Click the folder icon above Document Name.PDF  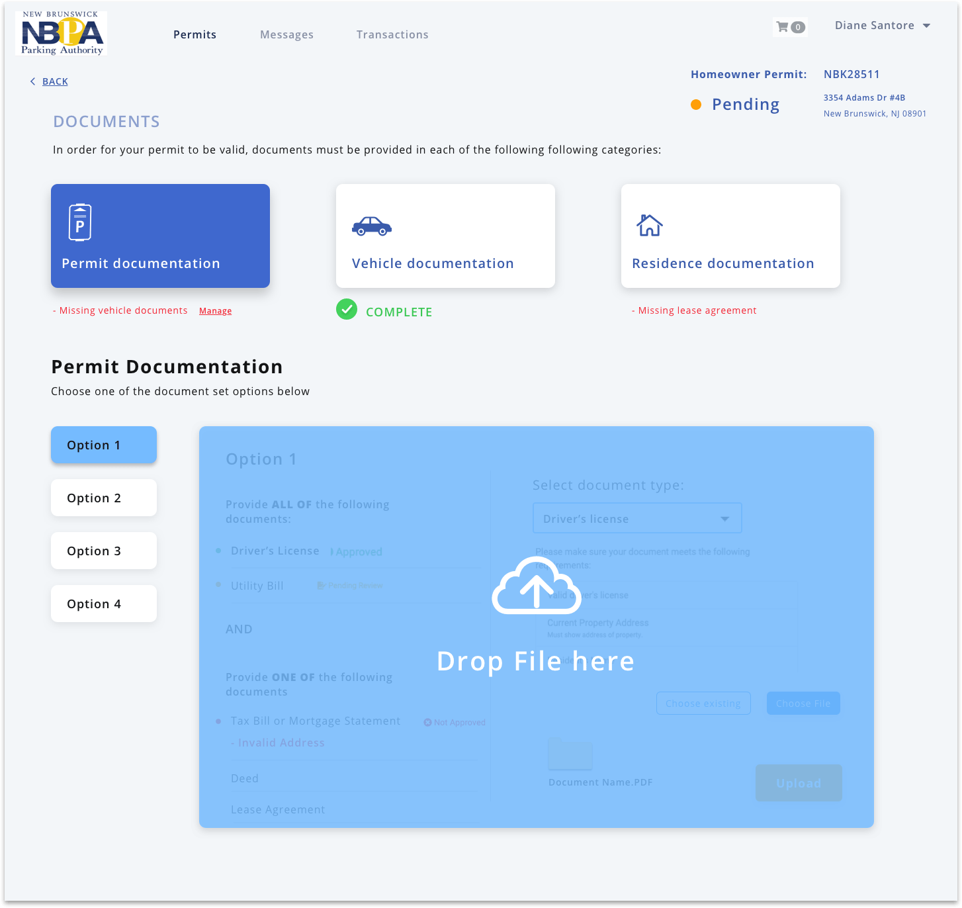tap(570, 754)
